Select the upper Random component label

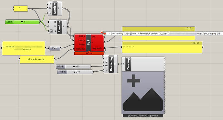click(55, 8)
